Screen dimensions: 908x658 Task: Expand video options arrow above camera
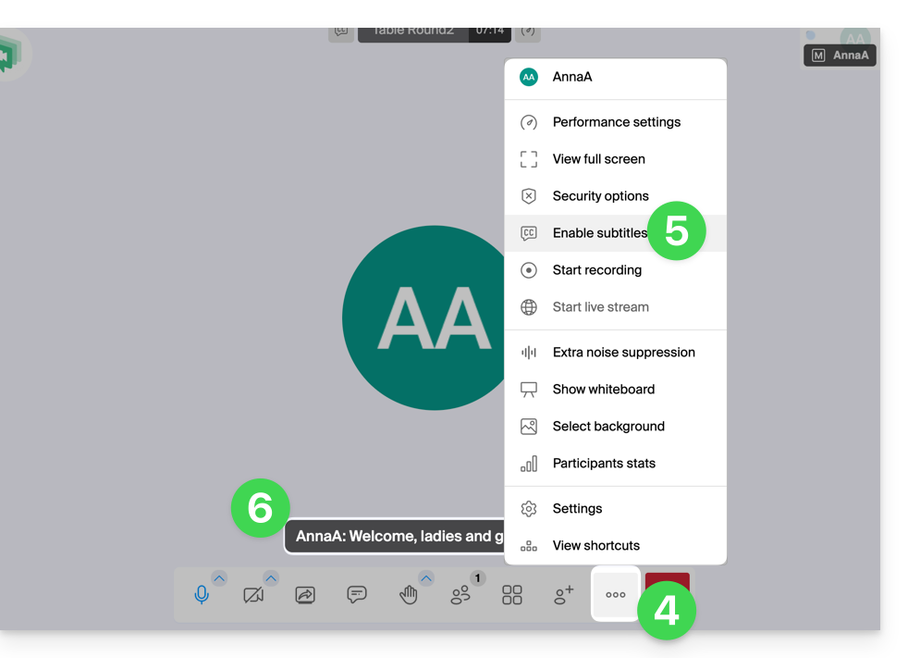click(x=271, y=578)
